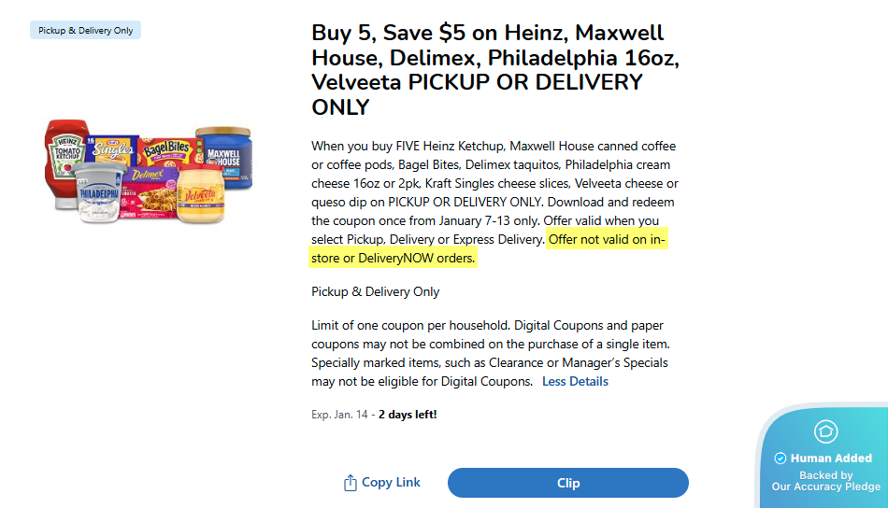Click the Bagel Bites box image

[166, 149]
